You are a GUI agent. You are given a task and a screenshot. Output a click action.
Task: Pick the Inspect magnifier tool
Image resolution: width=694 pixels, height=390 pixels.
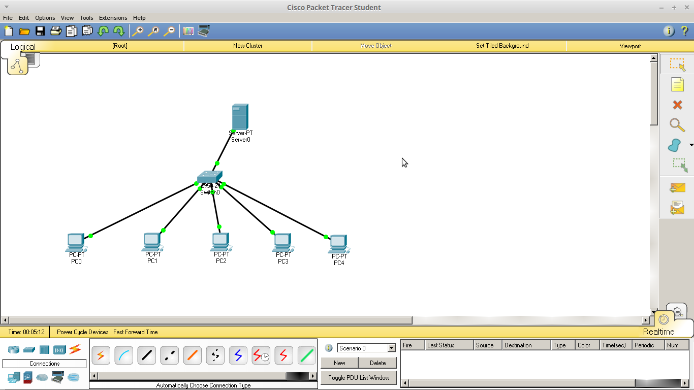pyautogui.click(x=677, y=125)
